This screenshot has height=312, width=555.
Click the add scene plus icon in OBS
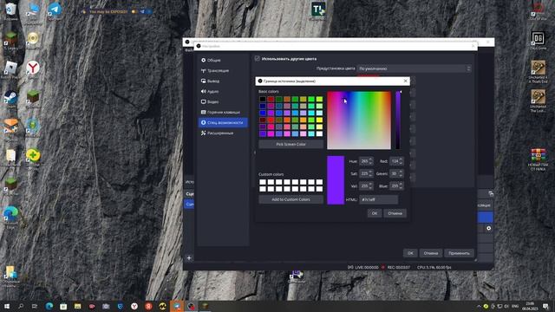[189, 258]
